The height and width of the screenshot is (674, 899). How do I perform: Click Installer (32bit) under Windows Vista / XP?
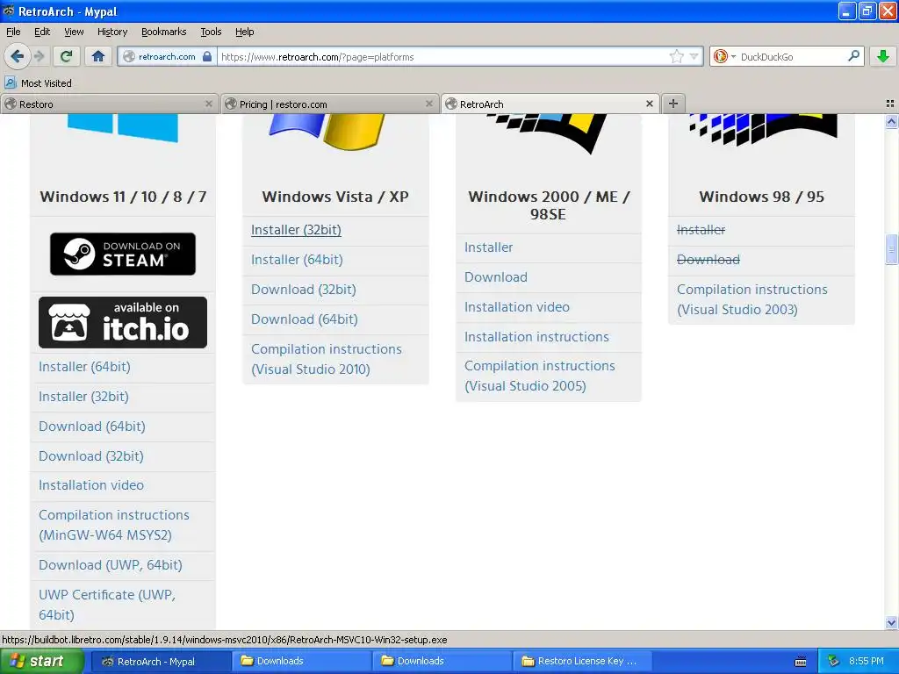[x=296, y=229]
